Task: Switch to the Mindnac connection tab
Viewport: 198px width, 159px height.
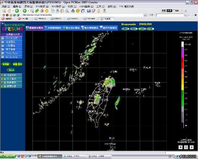Action: (40, 19)
